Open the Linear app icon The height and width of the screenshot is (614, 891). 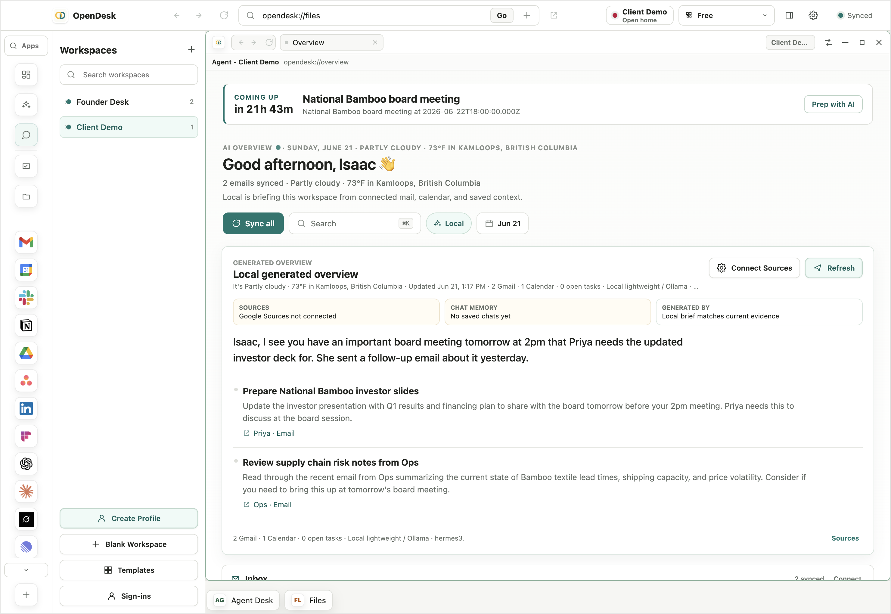coord(26,547)
